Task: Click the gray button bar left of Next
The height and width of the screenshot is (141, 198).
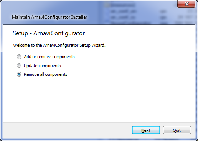Action: click(68, 130)
